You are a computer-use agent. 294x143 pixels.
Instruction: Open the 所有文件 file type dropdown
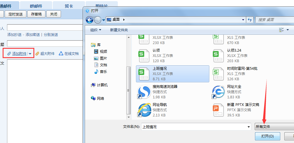[x=274, y=127]
